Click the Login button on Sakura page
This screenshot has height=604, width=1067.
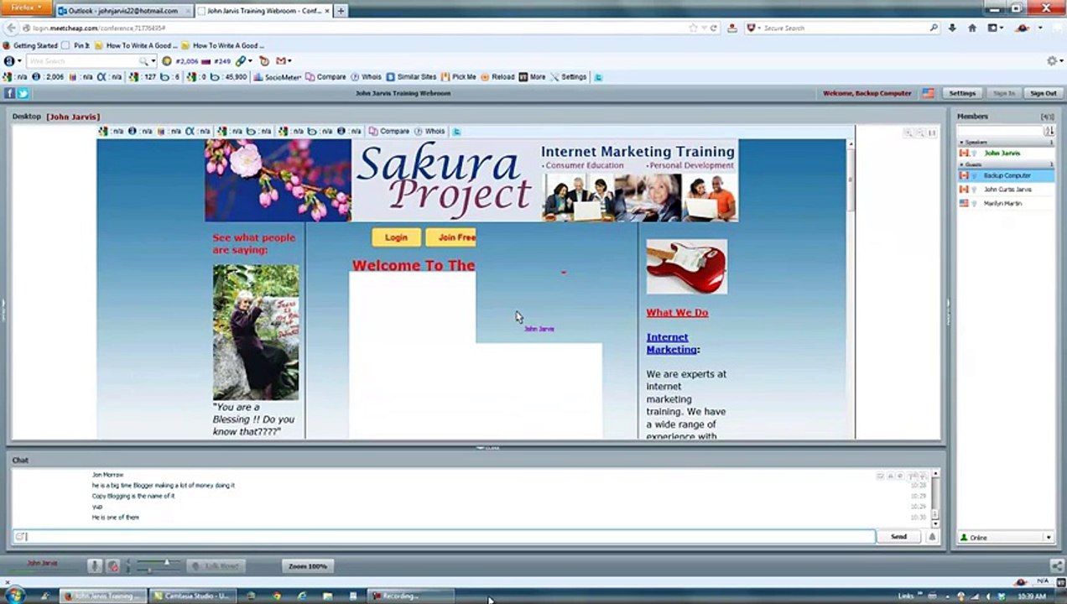(x=396, y=237)
